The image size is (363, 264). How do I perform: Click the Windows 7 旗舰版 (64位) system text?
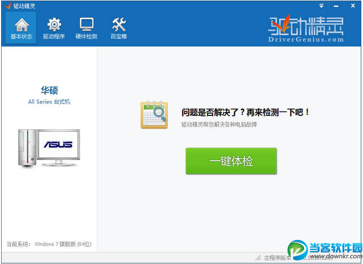(x=63, y=244)
